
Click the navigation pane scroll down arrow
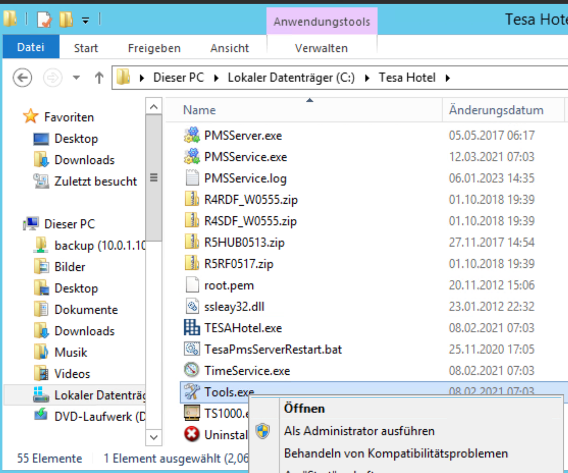tap(154, 437)
